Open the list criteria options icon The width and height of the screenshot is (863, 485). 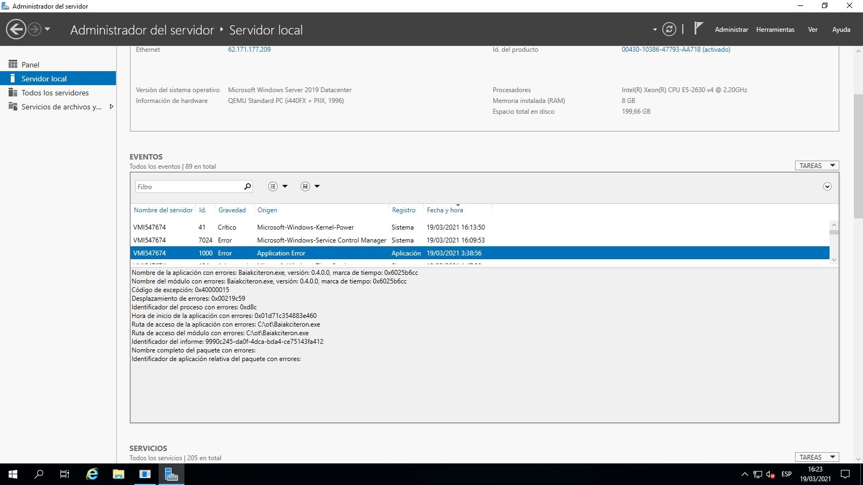click(x=273, y=186)
